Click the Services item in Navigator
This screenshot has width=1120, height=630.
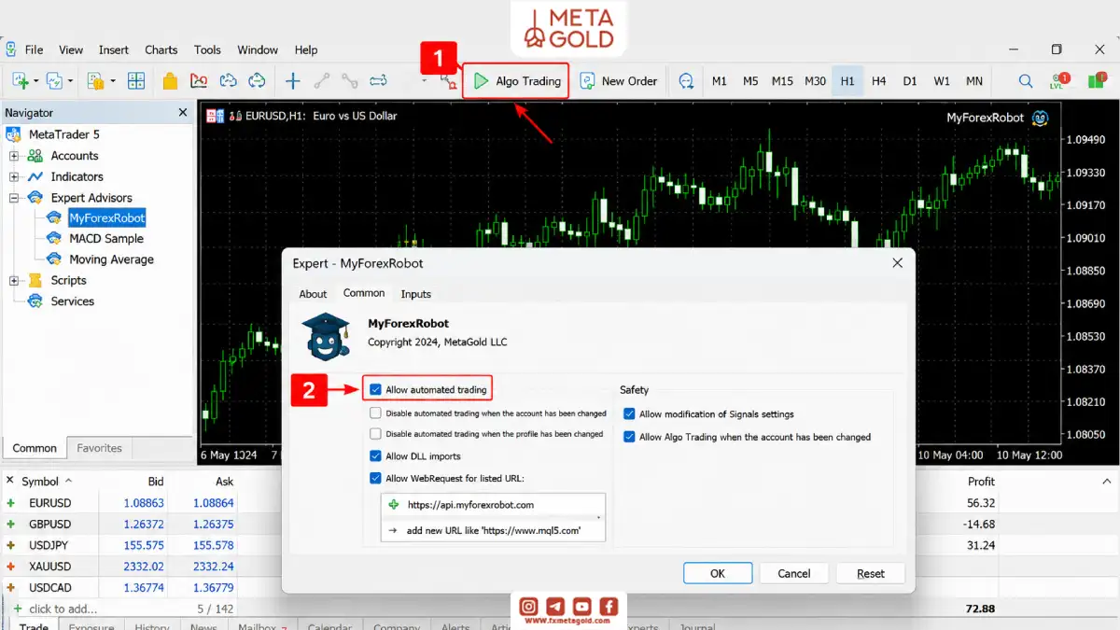coord(73,301)
